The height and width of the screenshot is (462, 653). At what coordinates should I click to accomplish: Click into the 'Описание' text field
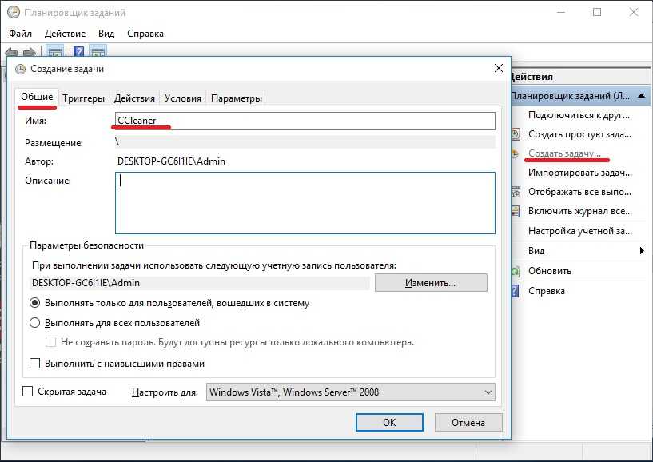click(x=305, y=203)
